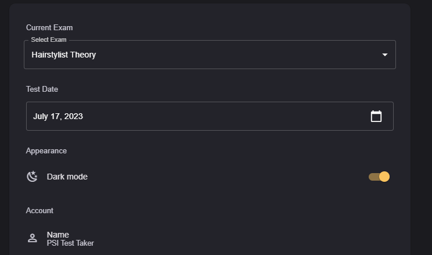The width and height of the screenshot is (432, 255).
Task: Click the person icon next to Name
Action: 33,238
